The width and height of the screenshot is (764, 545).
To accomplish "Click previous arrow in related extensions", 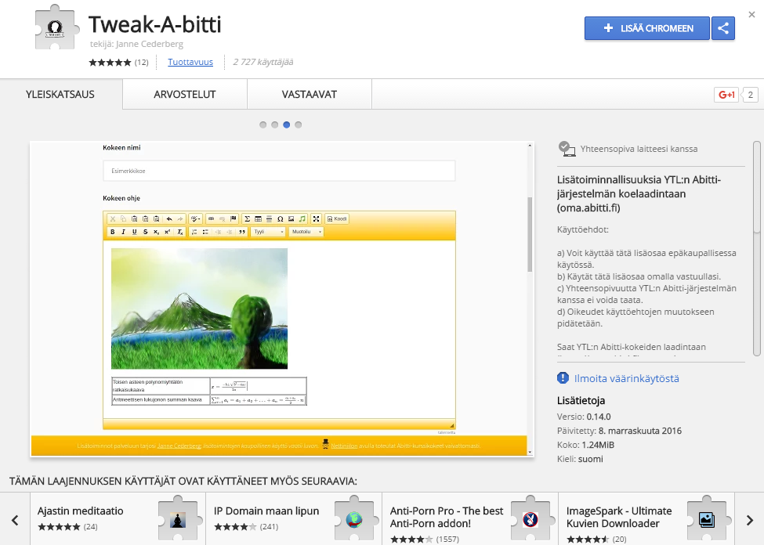I will [15, 520].
